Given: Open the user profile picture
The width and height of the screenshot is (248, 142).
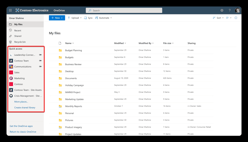Looking at the screenshot, I should click(237, 10).
